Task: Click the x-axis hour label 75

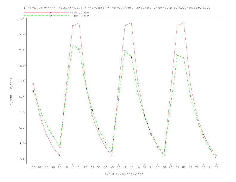Action: pos(197,167)
